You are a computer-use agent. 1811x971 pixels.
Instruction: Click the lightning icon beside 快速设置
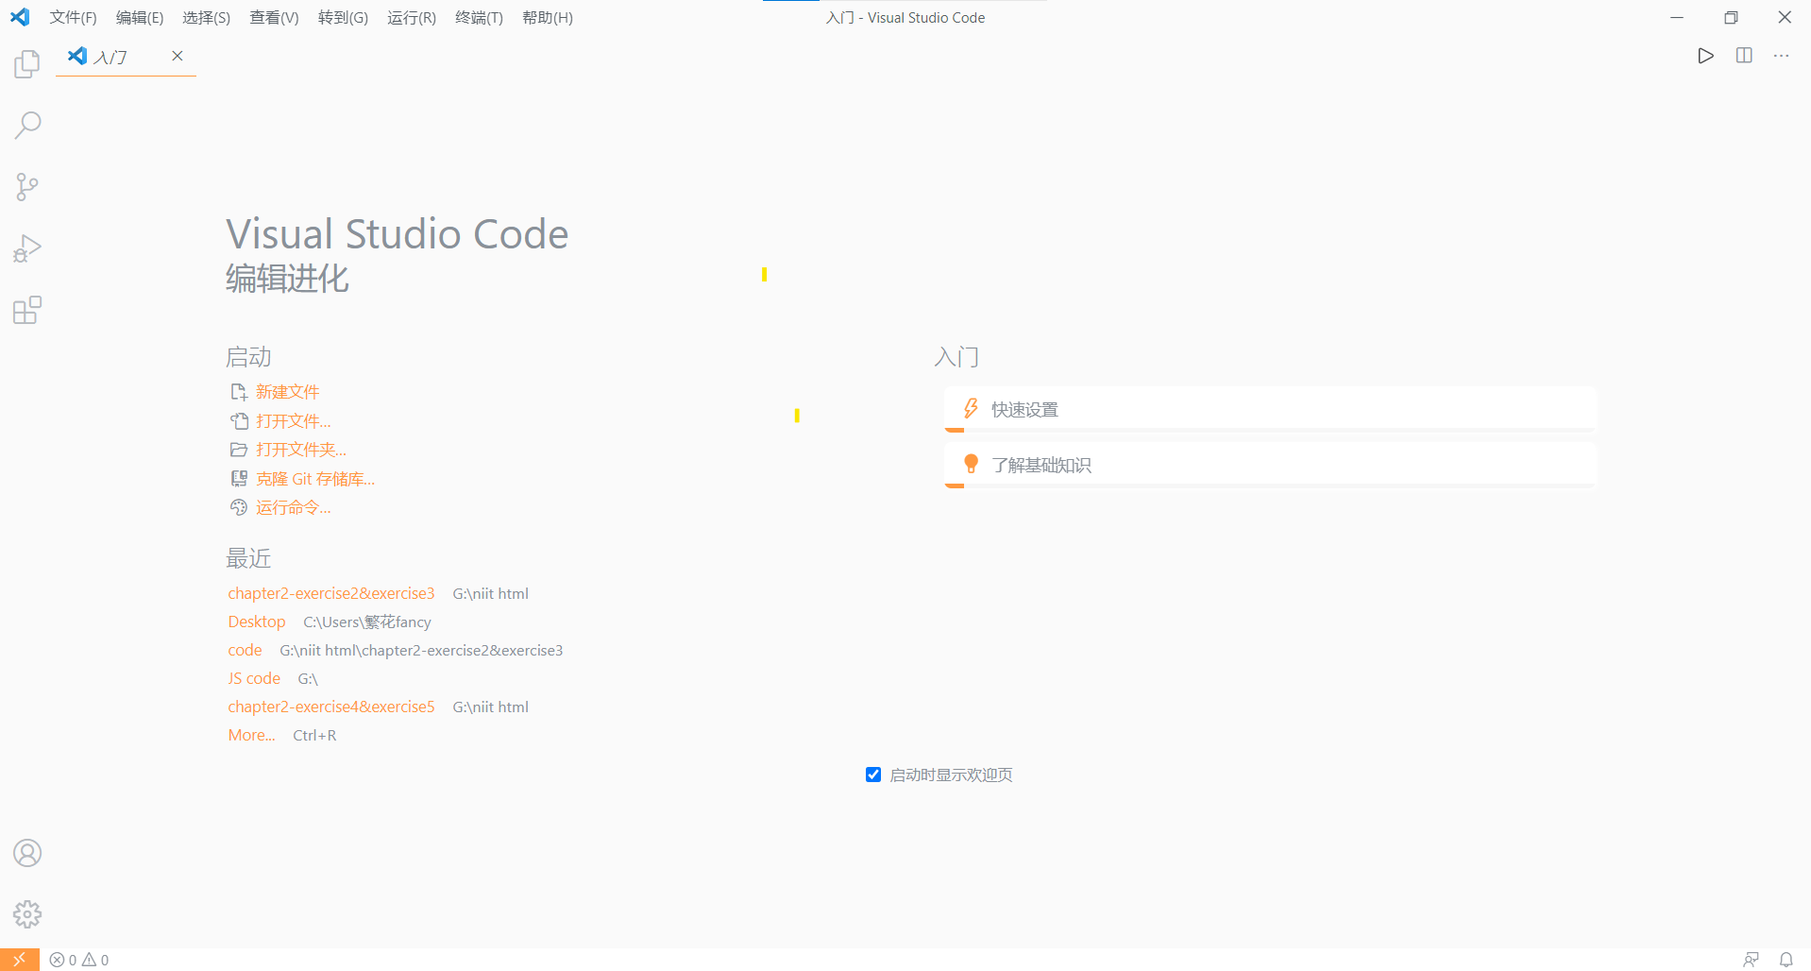click(971, 409)
